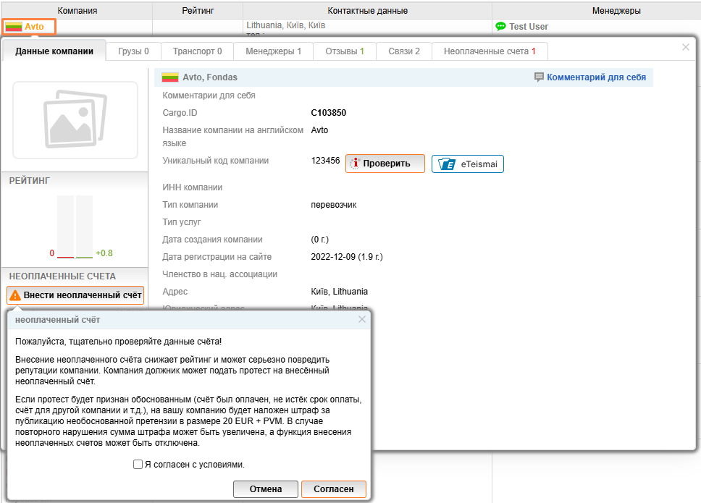This screenshot has width=701, height=503.
Task: Click the eTeismai logo icon
Action: tap(448, 164)
